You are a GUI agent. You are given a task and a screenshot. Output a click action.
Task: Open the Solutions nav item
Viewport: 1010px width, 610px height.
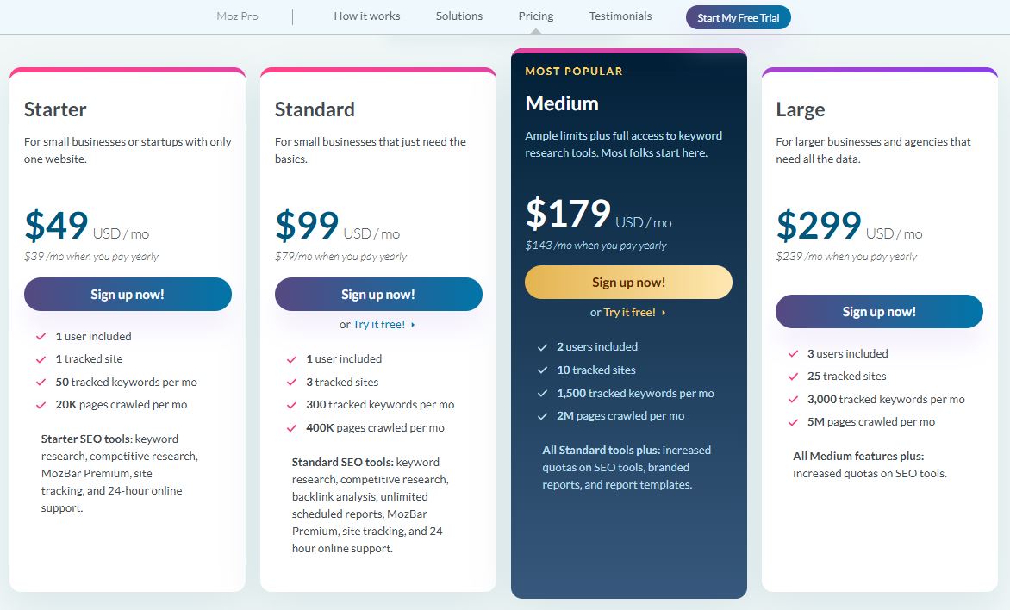tap(459, 16)
